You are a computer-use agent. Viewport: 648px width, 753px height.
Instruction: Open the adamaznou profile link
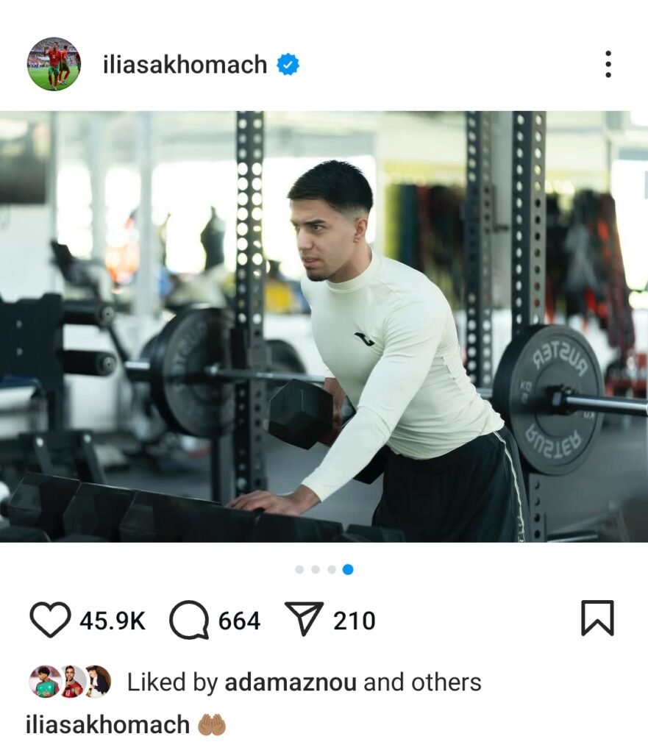coord(291,682)
